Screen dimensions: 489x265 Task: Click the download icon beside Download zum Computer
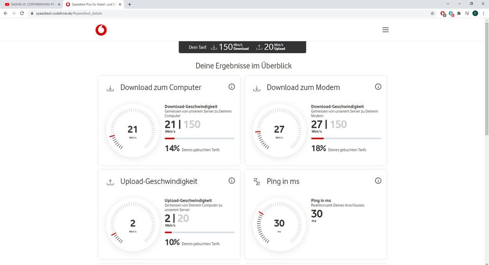[x=110, y=88]
